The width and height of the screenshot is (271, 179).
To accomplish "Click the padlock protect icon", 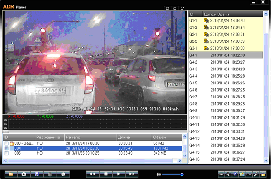I will [x=263, y=174].
